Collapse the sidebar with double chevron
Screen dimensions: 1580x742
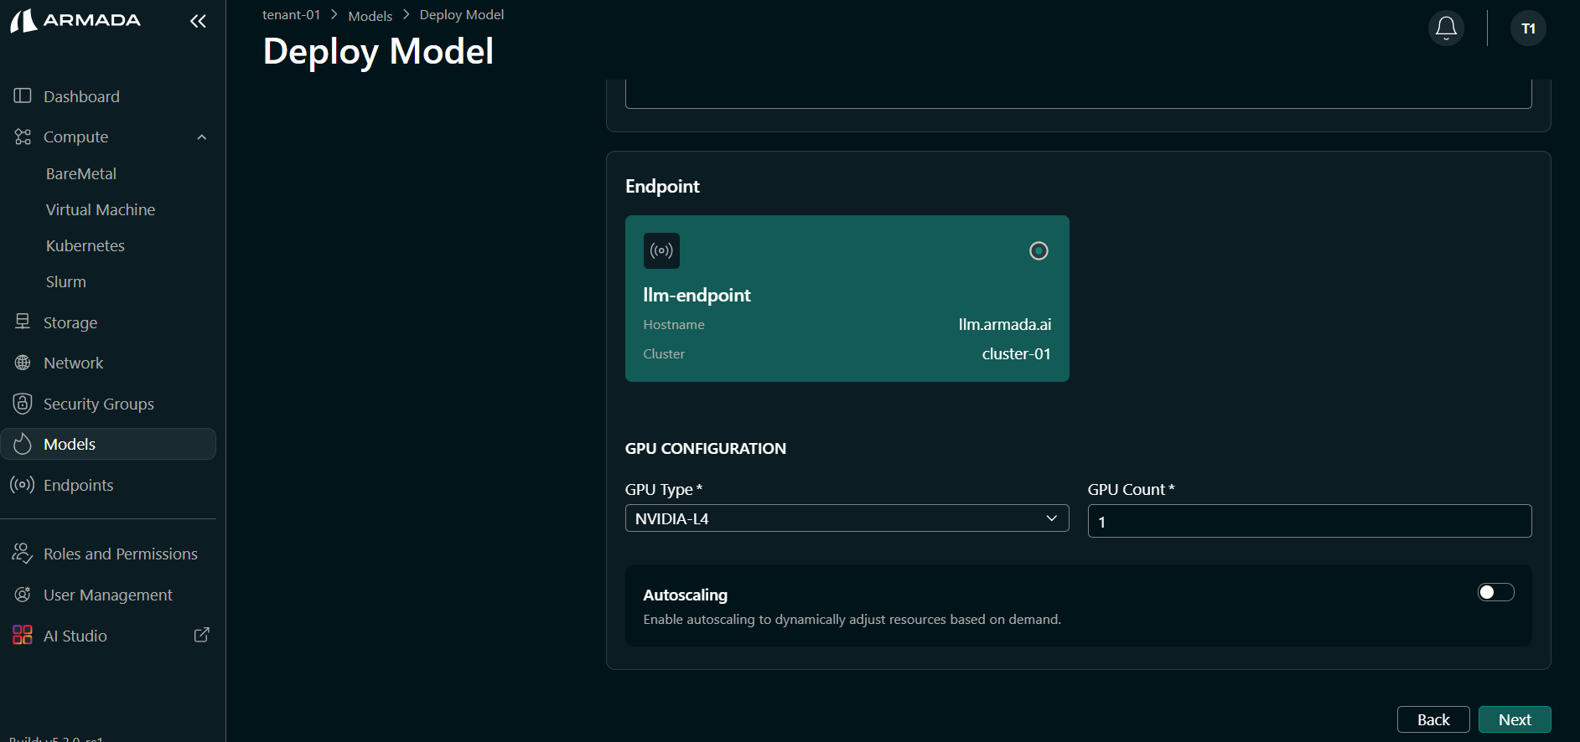tap(198, 21)
